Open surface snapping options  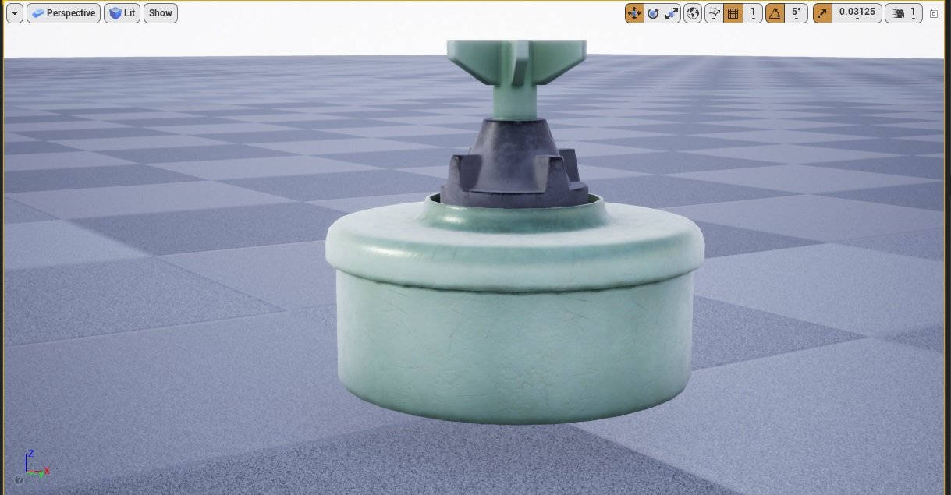714,13
